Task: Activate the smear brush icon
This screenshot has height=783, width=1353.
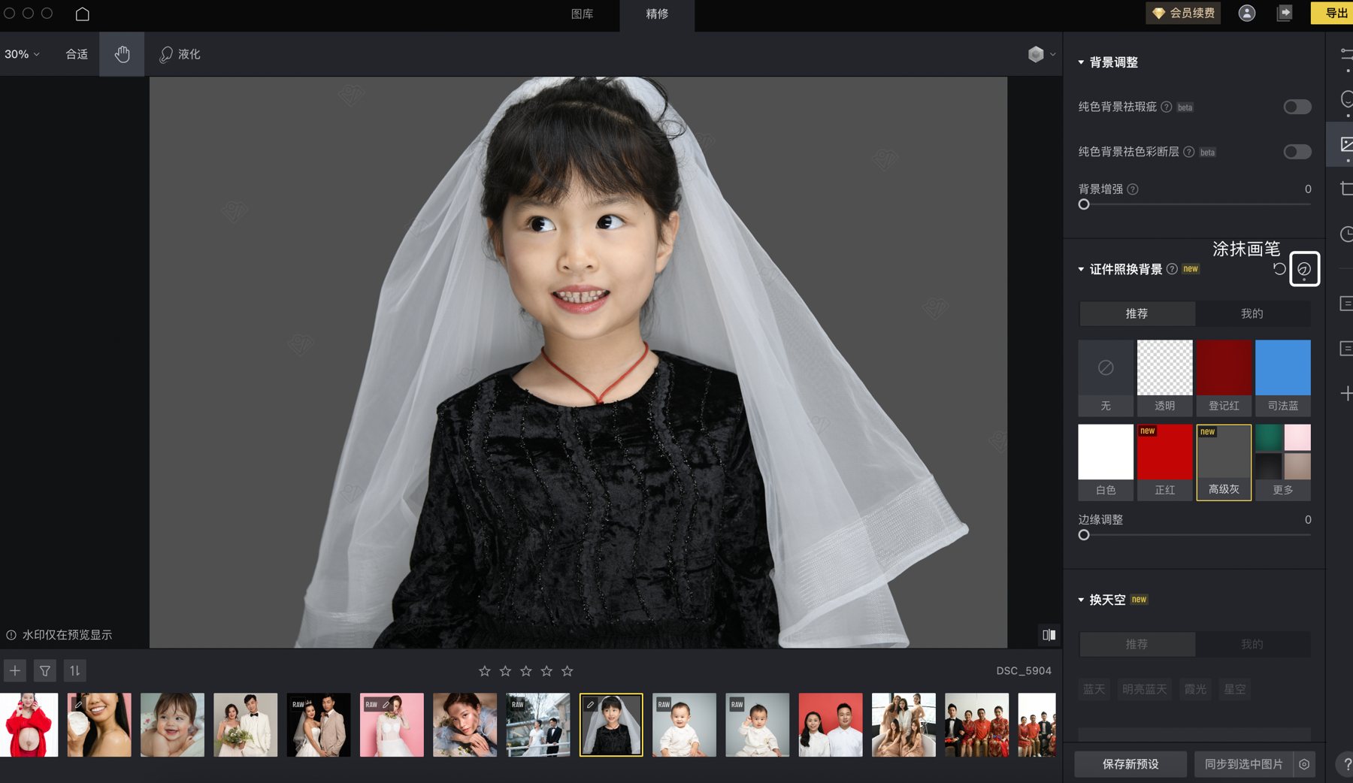Action: point(1304,269)
